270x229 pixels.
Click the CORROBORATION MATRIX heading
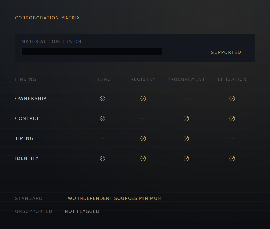pyautogui.click(x=48, y=18)
